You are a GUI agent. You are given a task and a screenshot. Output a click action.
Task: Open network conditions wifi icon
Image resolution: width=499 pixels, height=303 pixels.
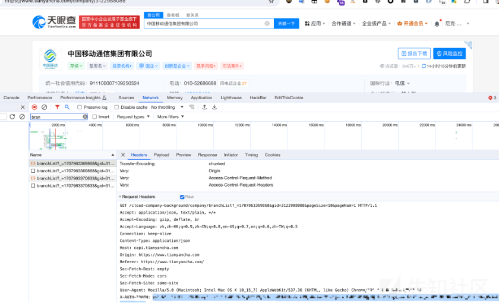click(x=191, y=108)
